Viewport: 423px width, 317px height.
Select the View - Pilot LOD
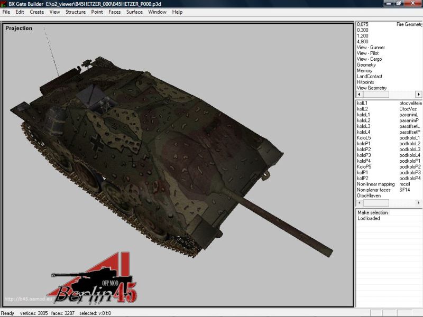(x=367, y=53)
